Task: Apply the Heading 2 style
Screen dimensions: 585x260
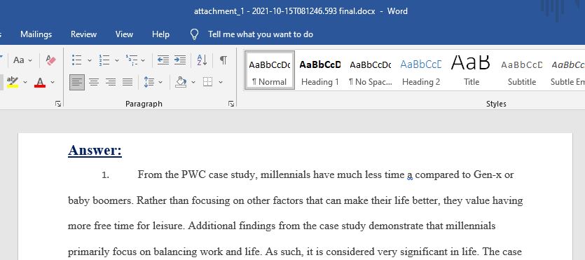Action: [x=421, y=70]
